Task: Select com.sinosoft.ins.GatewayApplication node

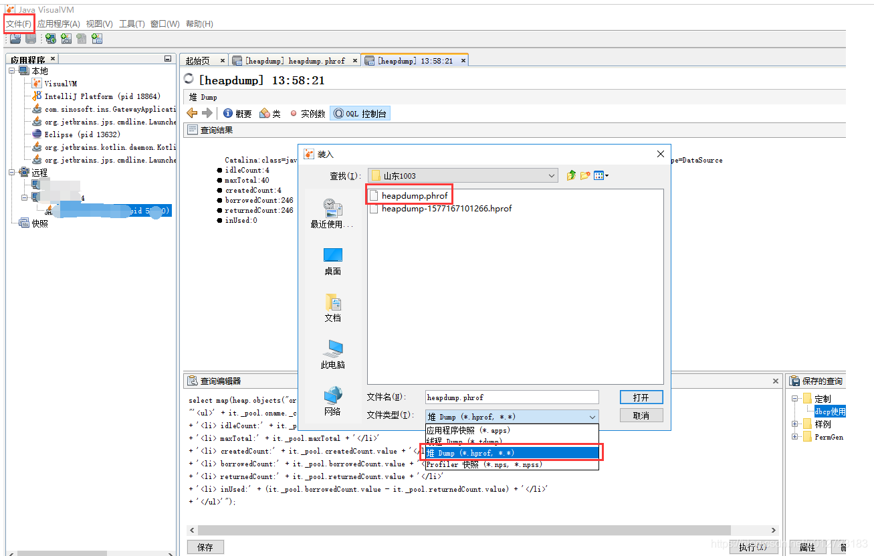Action: pyautogui.click(x=104, y=109)
